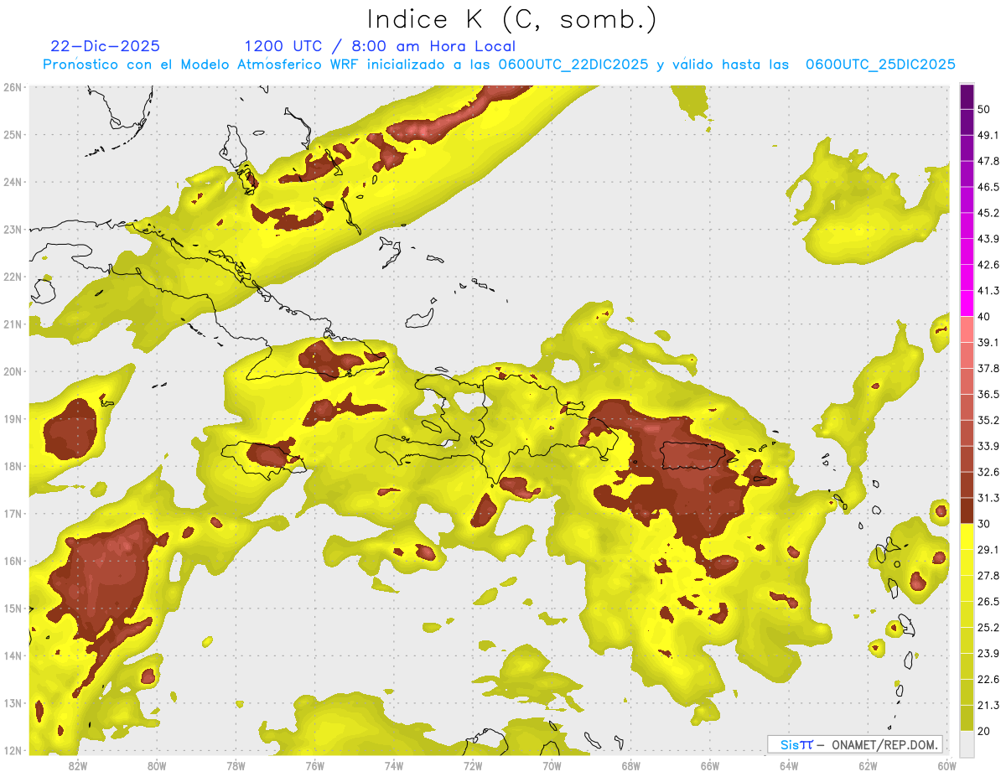Click the '42.6' color scale label

pyautogui.click(x=988, y=265)
